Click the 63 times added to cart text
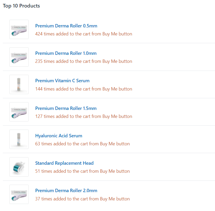215x211 pixels. pos(83,144)
